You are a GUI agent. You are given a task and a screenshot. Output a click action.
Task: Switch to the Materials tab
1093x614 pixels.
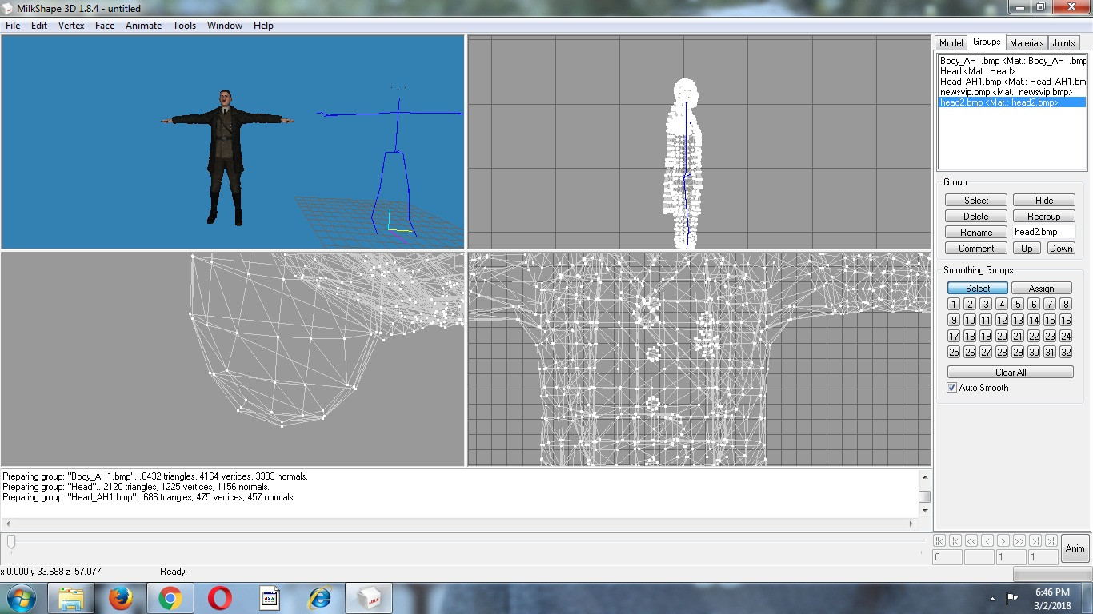tap(1027, 42)
